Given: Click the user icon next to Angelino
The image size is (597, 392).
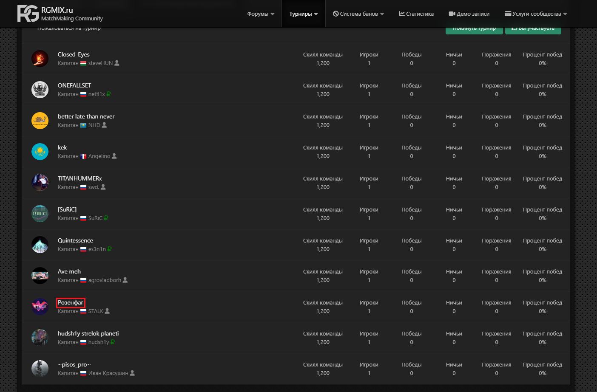Looking at the screenshot, I should [114, 156].
